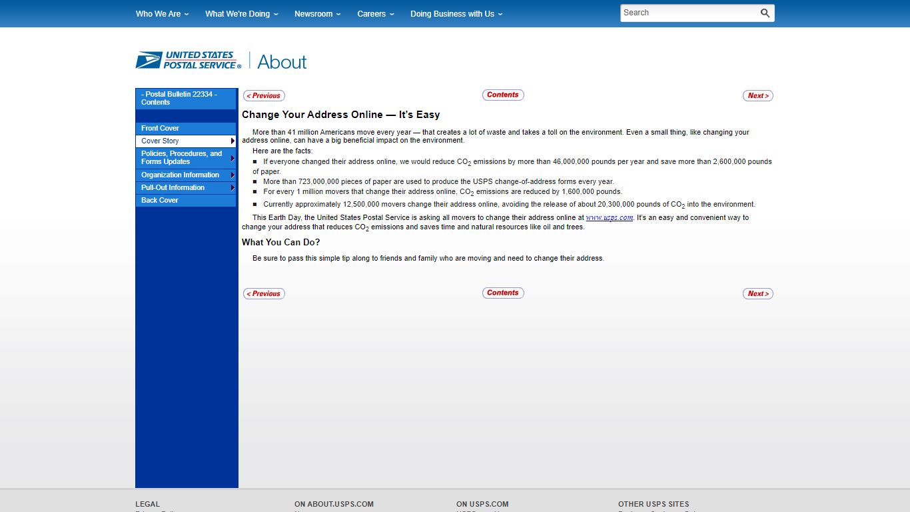
Task: Click the search magnifier icon
Action: [765, 13]
